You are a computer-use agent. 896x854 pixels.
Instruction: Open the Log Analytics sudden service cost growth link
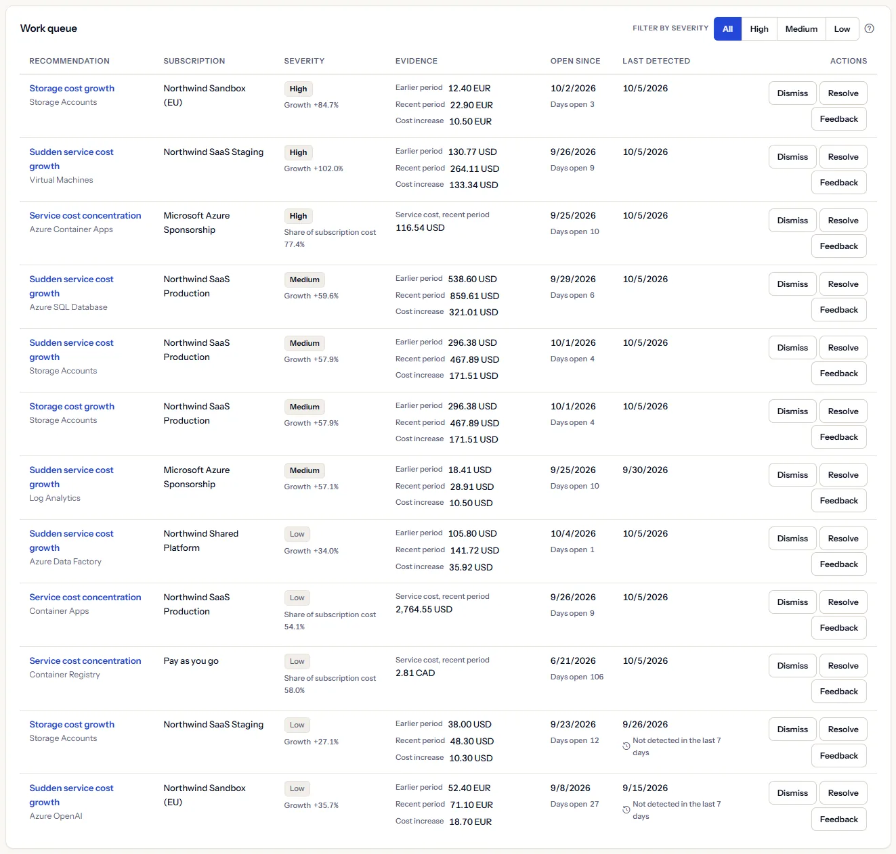tap(71, 477)
